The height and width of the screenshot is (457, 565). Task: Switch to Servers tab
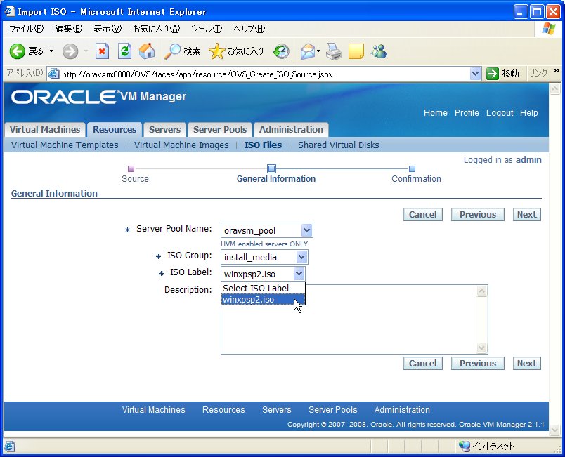click(164, 130)
